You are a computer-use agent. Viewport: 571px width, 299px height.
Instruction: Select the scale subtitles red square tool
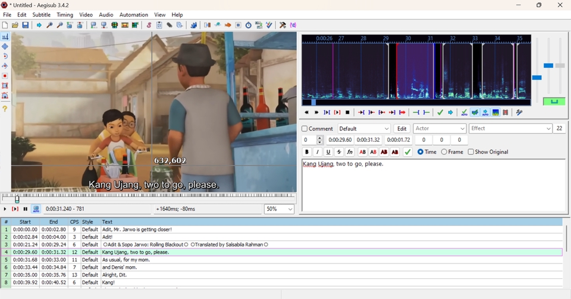click(5, 76)
